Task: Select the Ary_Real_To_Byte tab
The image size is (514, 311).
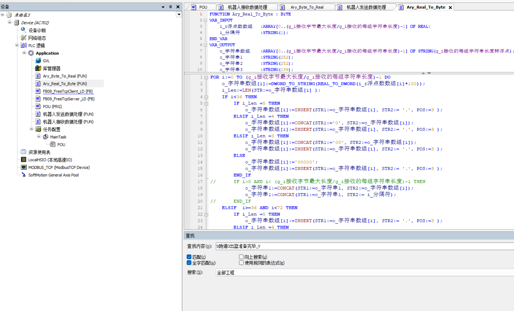Action: 426,7
